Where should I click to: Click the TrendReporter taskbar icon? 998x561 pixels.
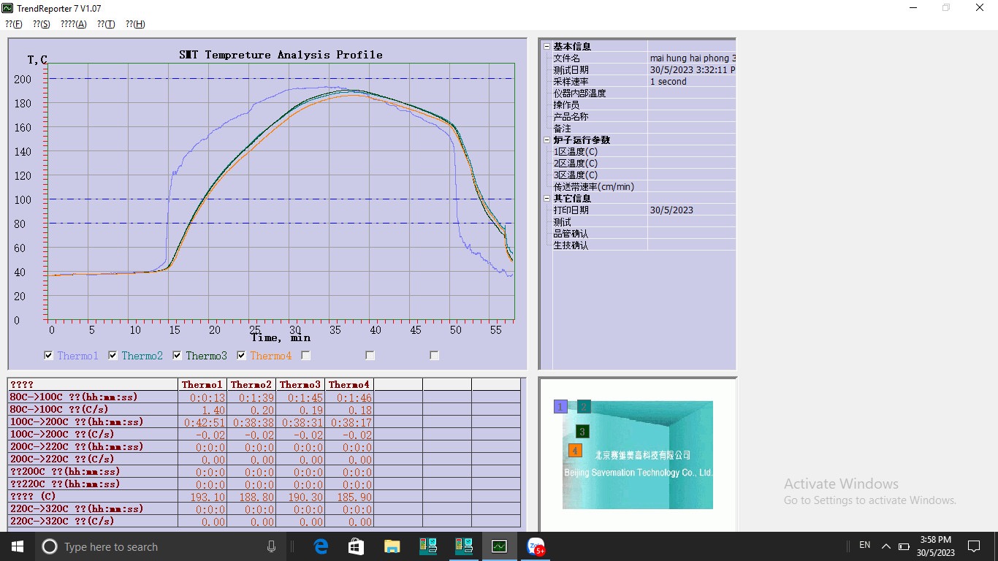click(499, 546)
